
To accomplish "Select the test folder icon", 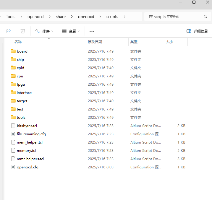I will [x=13, y=109].
